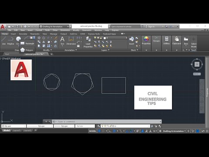Choose Rectangle from the flyout
Viewport: 209px width, 157px height.
[x=27, y=44]
